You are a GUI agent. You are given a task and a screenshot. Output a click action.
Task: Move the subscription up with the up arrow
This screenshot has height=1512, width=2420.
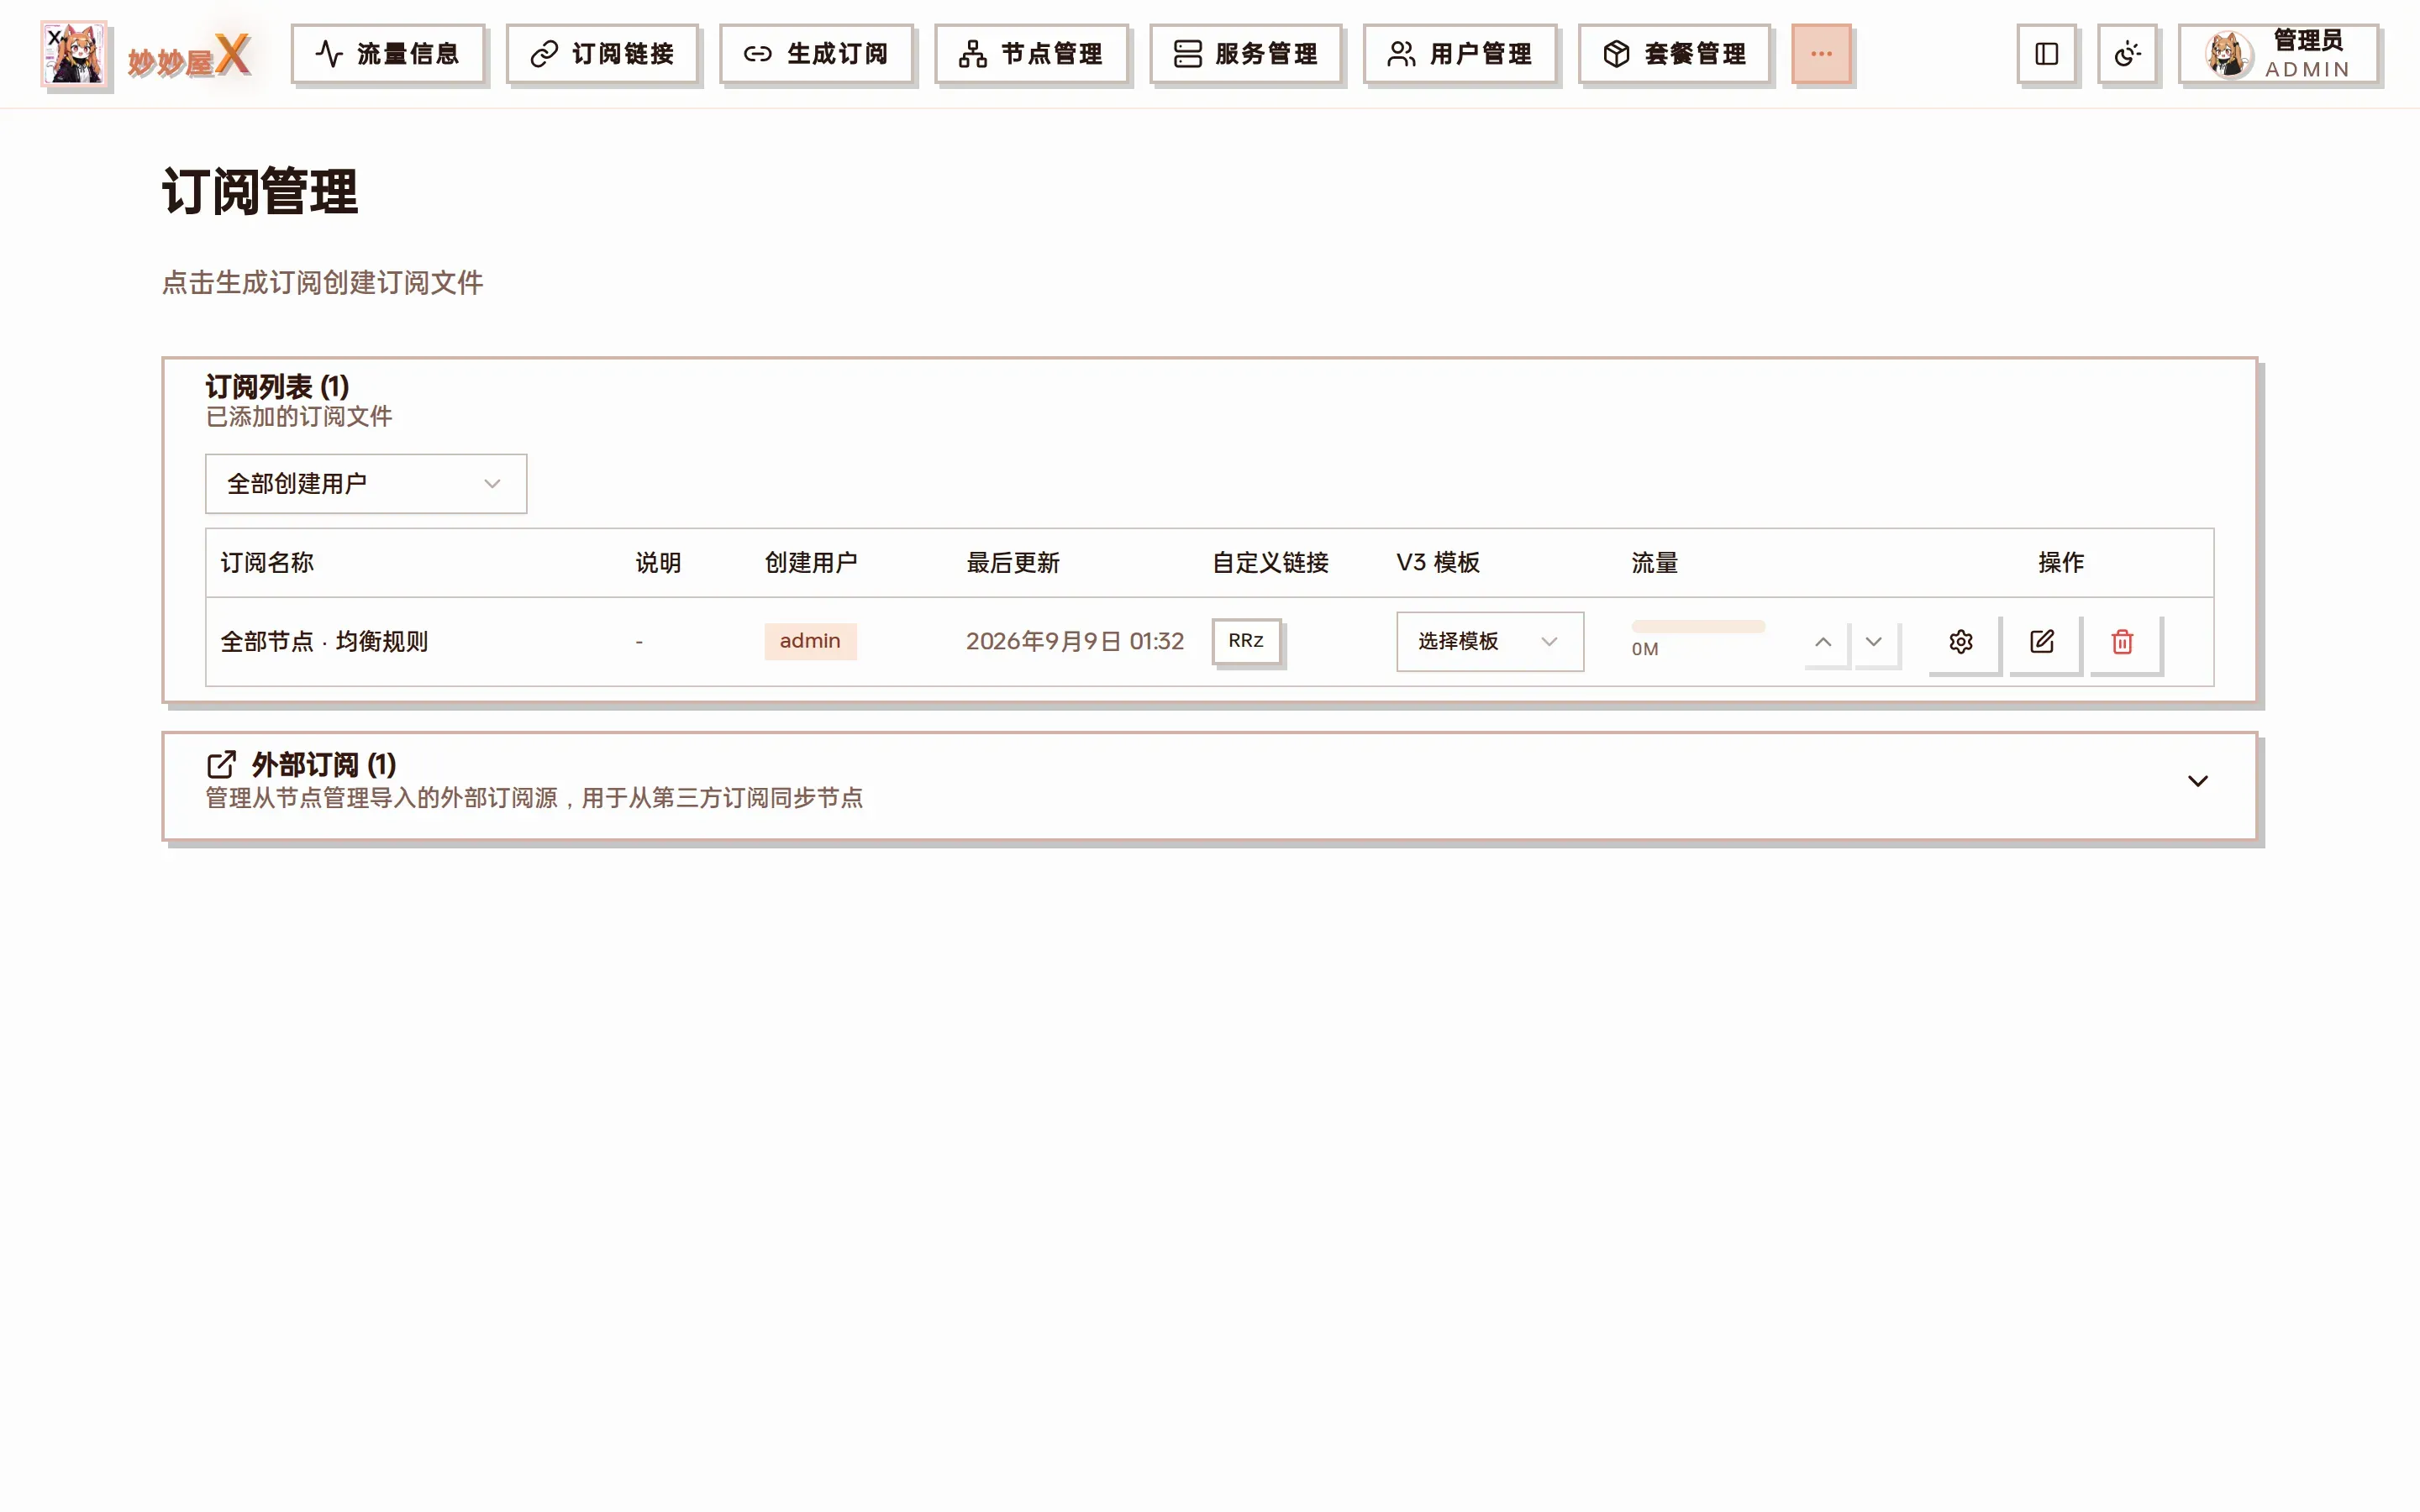(x=1823, y=642)
